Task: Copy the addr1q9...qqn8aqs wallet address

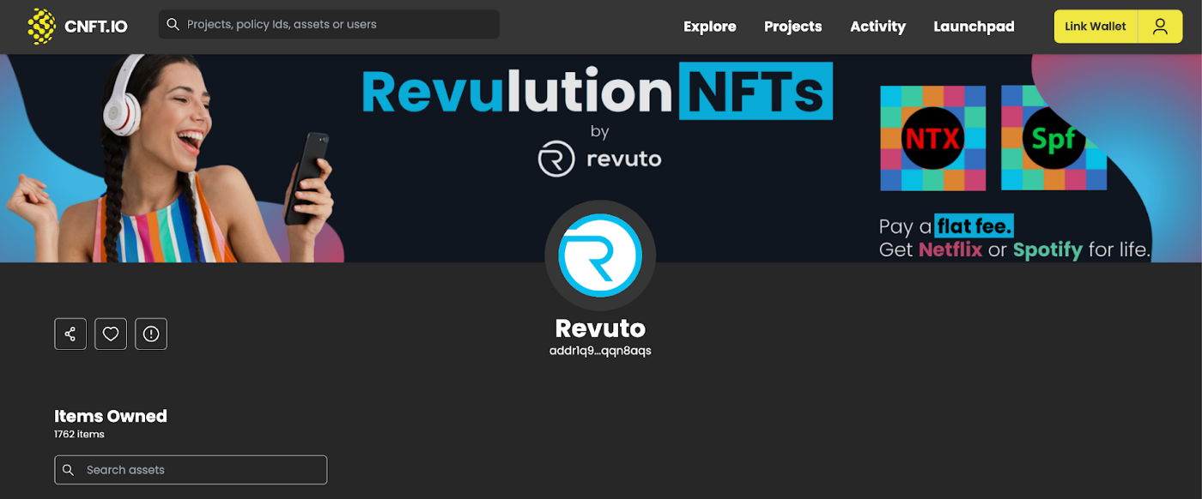Action: (x=600, y=351)
